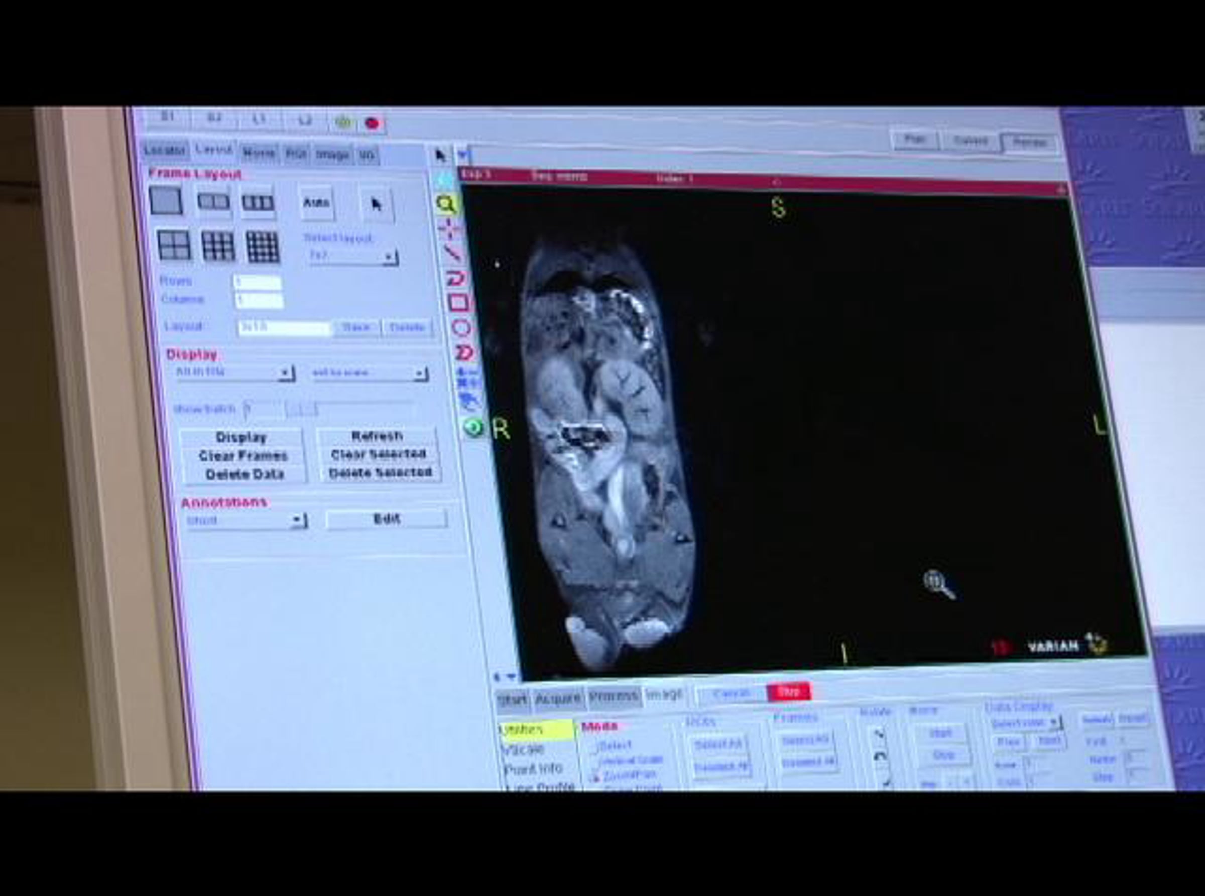Viewport: 1205px width, 896px height.
Task: Select the 4x4 grid layout icon
Action: click(x=263, y=247)
